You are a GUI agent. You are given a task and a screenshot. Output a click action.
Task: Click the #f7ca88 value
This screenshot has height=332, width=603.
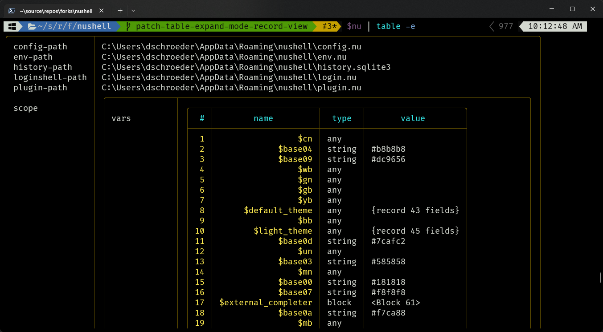click(x=388, y=313)
